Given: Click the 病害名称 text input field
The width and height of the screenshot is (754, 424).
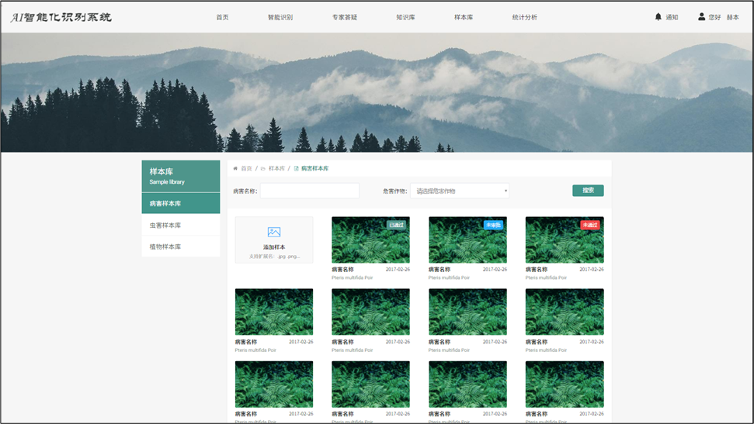Looking at the screenshot, I should pos(309,191).
